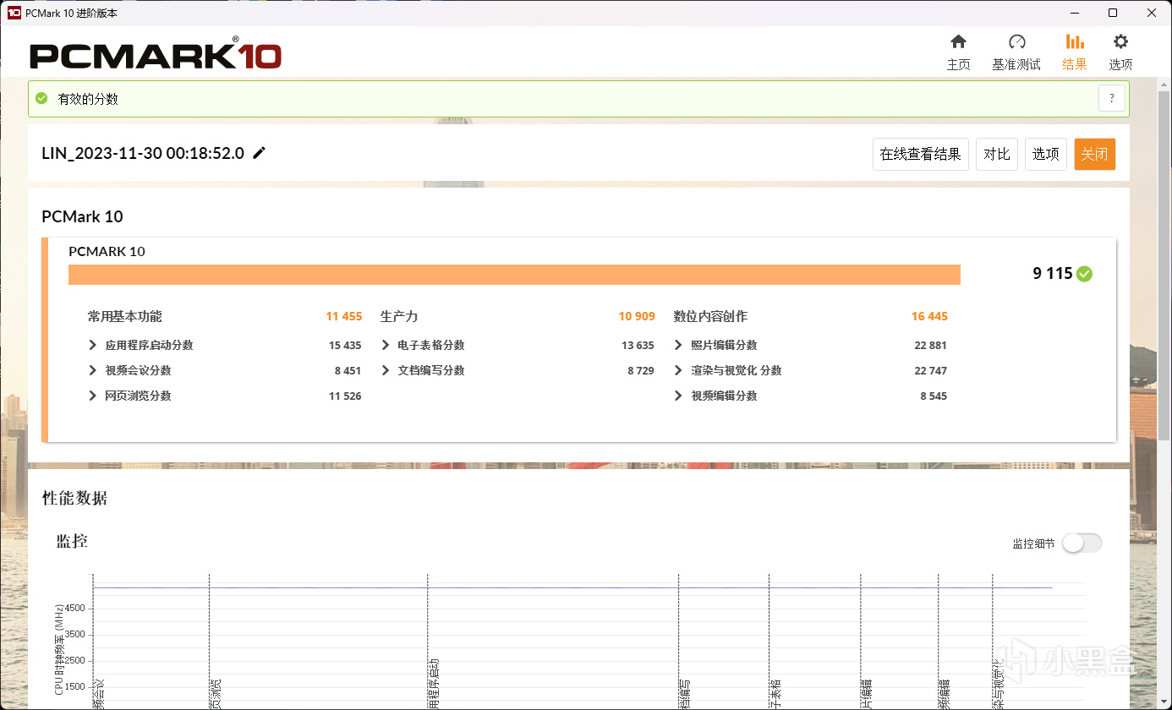This screenshot has width=1172, height=710.
Task: Click the green check icon beside 有效的分数
Action: tap(41, 98)
